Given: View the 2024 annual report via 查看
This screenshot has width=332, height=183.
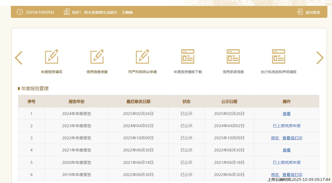Looking at the screenshot, I should pos(287,114).
